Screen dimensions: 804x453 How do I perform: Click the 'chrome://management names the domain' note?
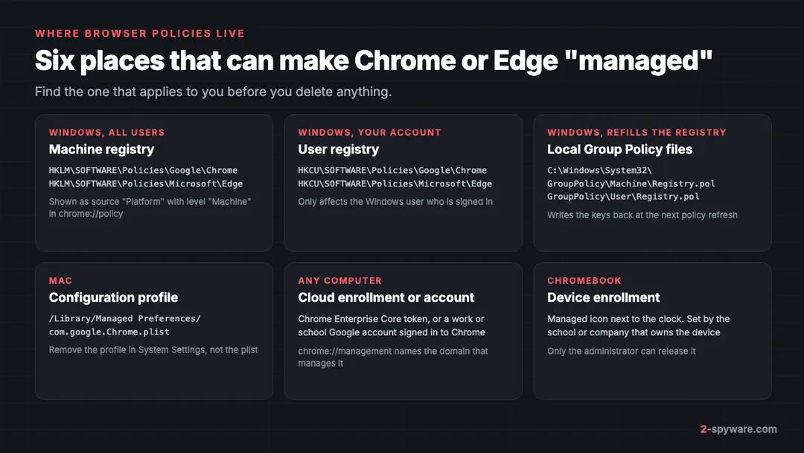pyautogui.click(x=393, y=357)
